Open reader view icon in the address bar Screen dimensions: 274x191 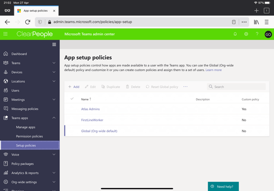pos(234,22)
